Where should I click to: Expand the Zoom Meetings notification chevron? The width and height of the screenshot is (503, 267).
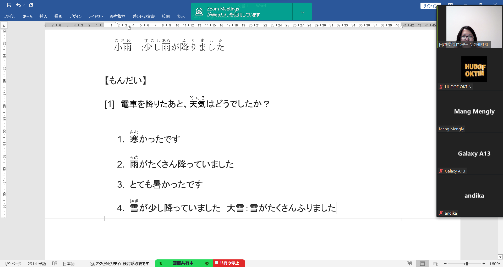pos(302,12)
